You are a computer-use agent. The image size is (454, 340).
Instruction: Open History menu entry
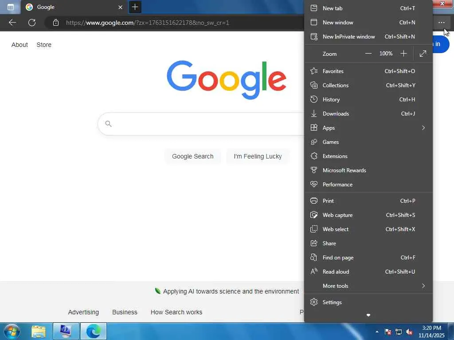[368, 99]
